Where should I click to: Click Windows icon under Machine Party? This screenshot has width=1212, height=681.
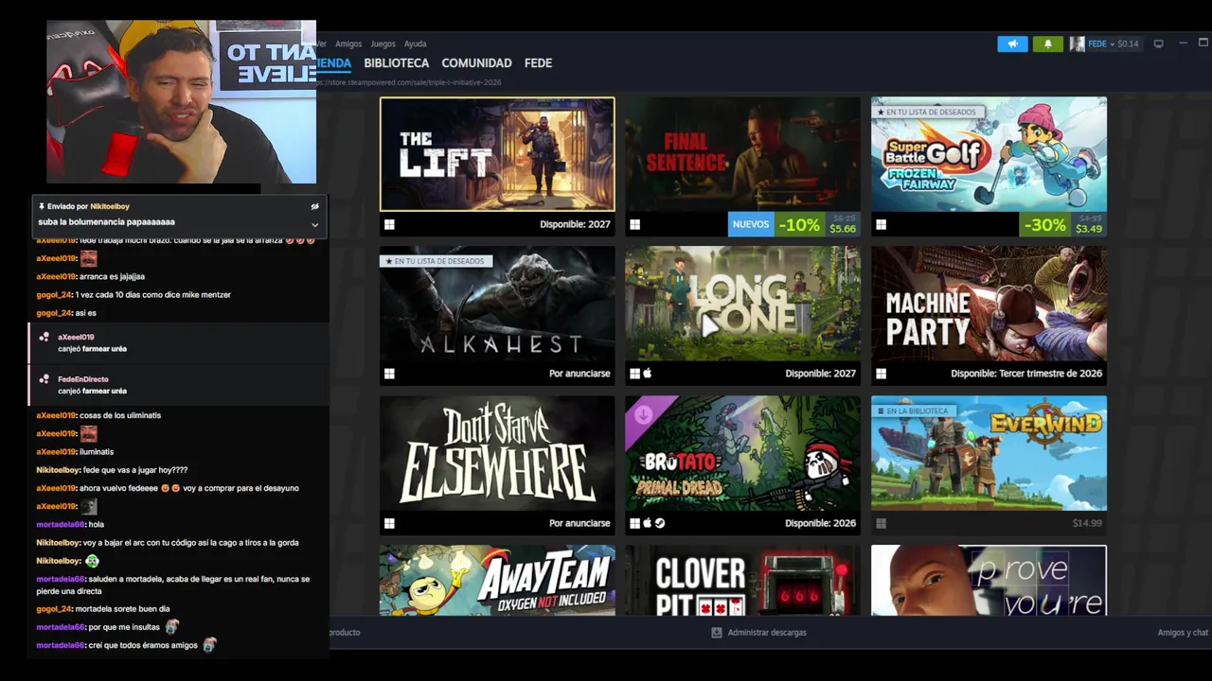point(881,374)
